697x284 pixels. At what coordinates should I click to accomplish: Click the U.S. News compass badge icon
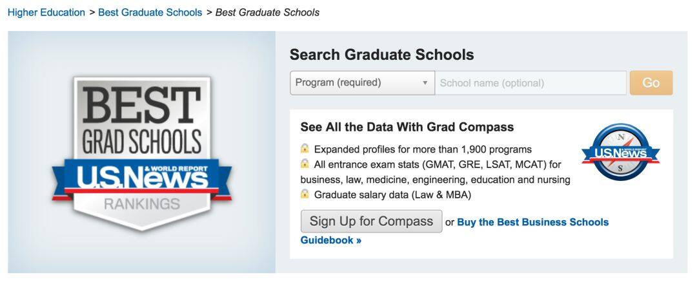pos(621,152)
